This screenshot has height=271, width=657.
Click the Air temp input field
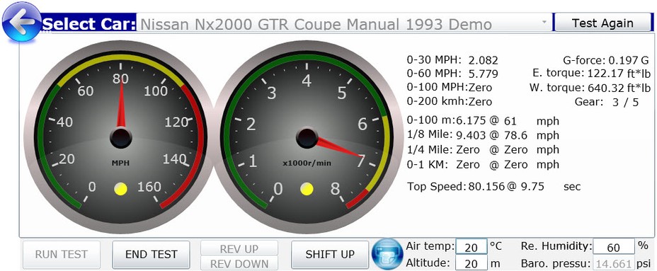coord(472,247)
